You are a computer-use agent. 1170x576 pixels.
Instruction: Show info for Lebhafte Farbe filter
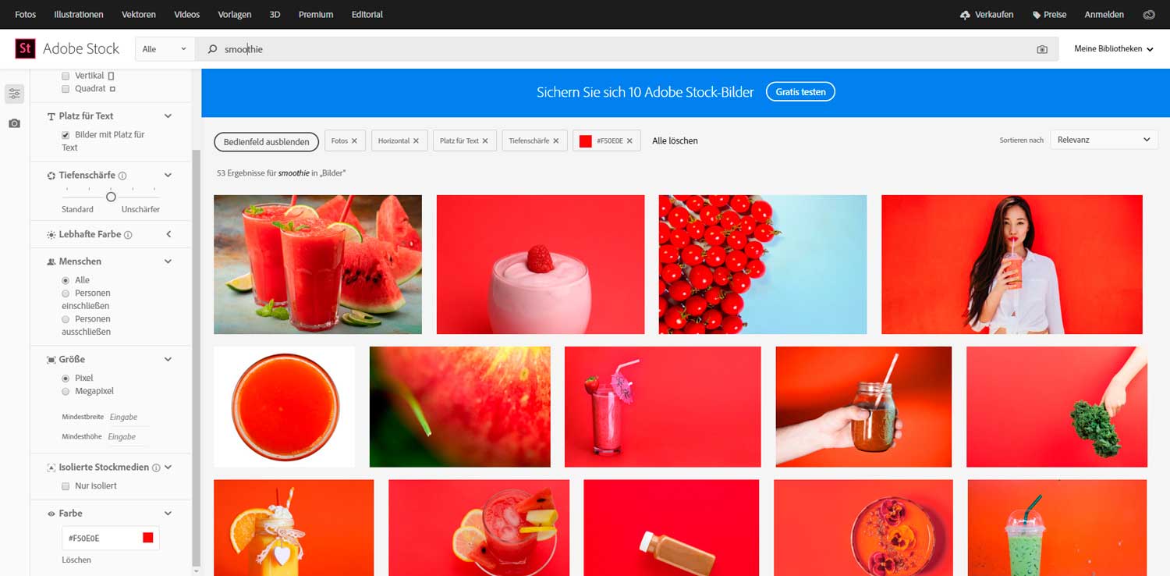coord(128,235)
